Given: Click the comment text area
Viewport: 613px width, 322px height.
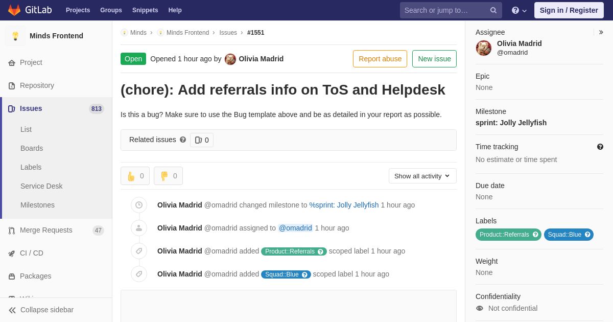Looking at the screenshot, I should click(289, 306).
